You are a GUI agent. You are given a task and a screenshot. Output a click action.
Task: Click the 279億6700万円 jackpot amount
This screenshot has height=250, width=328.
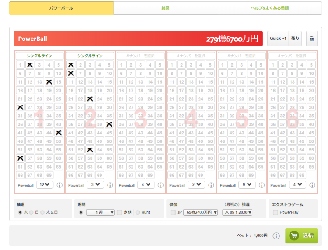pos(232,39)
